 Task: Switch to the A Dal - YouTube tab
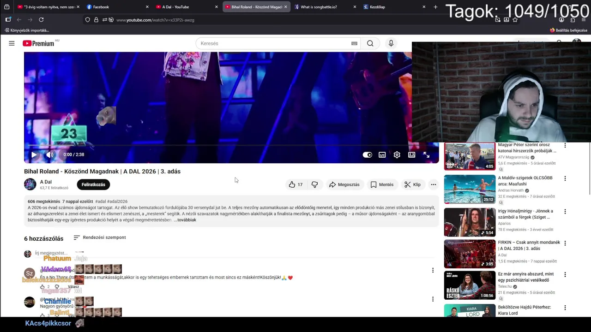187,7
